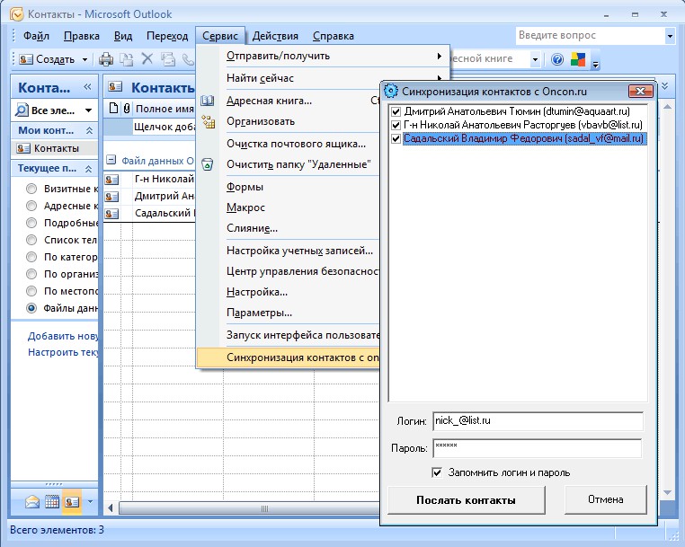
Task: Select Список телефонов radio button
Action: [31, 240]
